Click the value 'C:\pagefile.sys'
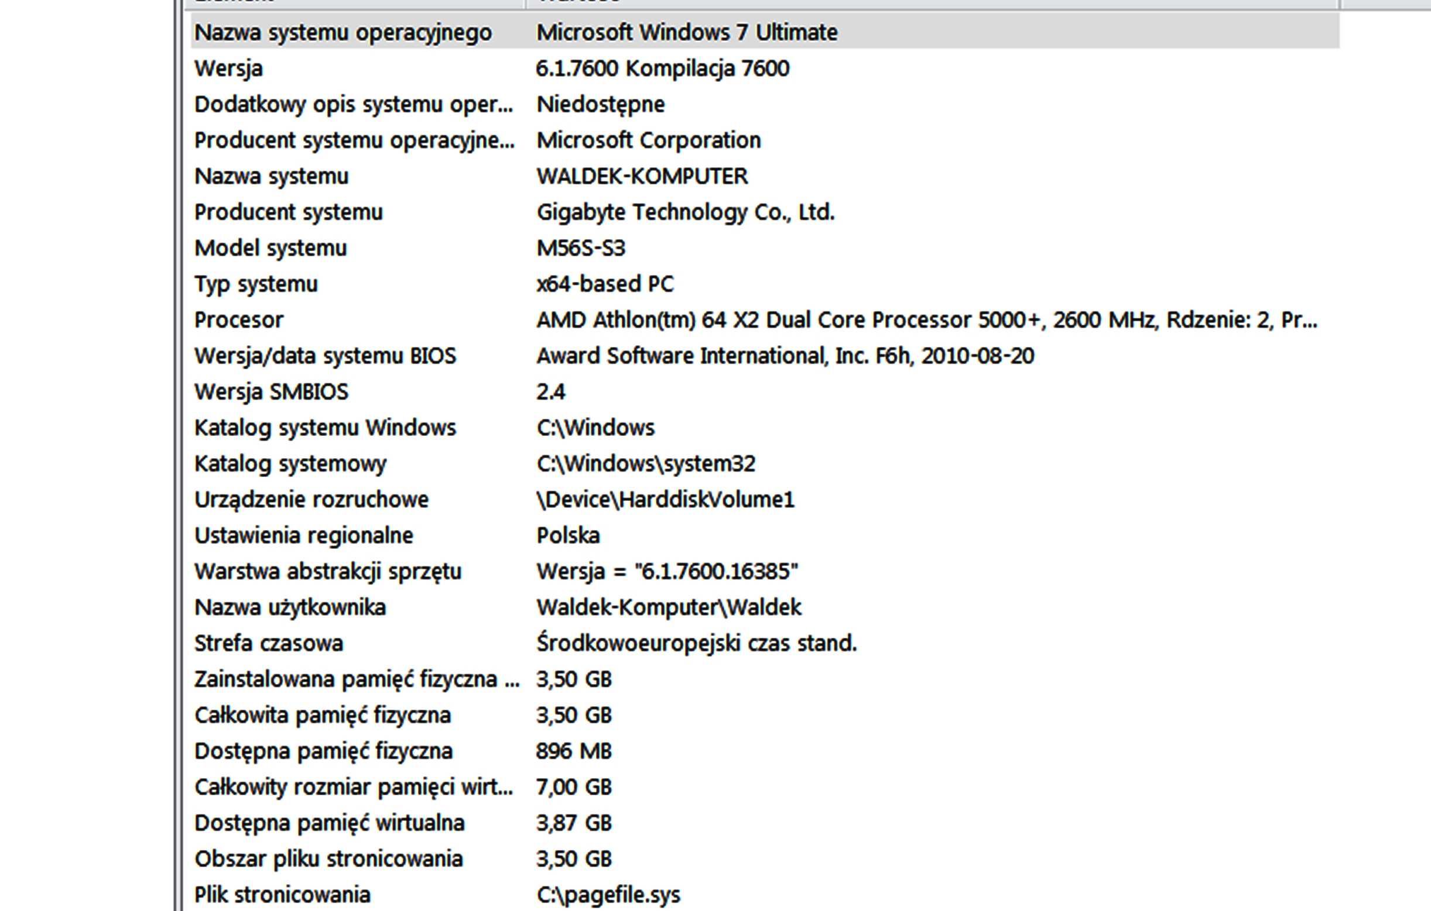 [x=608, y=895]
